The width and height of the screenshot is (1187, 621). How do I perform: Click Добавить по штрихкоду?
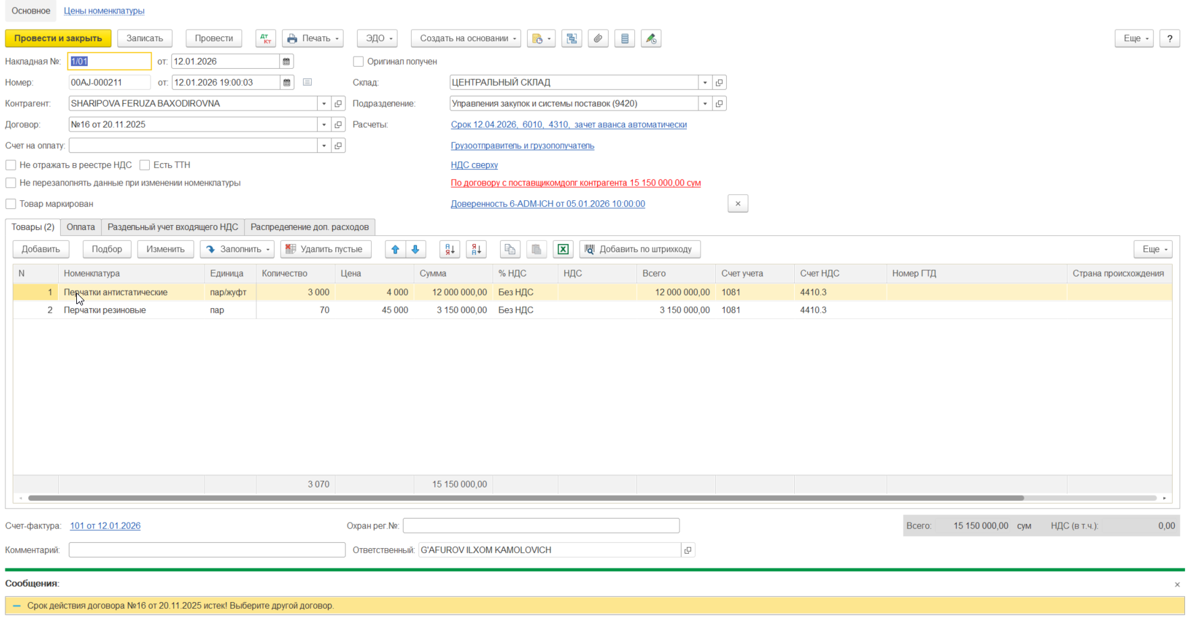[640, 249]
